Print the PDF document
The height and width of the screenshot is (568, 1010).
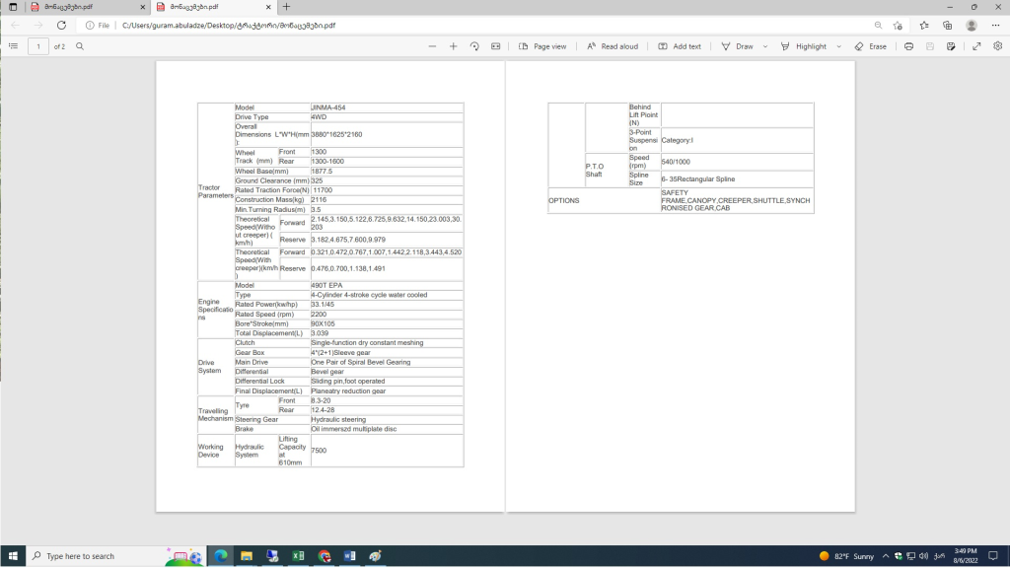click(x=908, y=46)
